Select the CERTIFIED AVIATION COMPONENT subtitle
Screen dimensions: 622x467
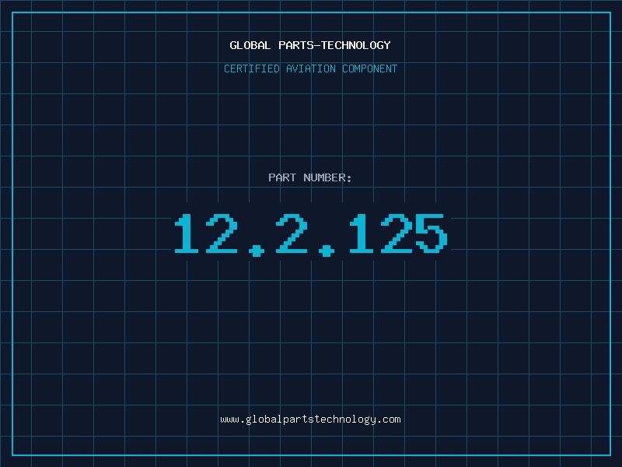[x=310, y=68]
